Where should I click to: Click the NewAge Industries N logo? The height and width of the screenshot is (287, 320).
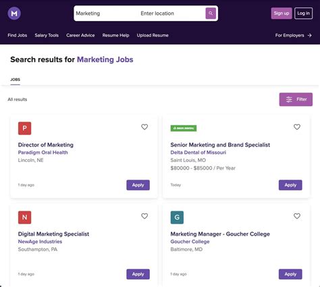point(25,217)
